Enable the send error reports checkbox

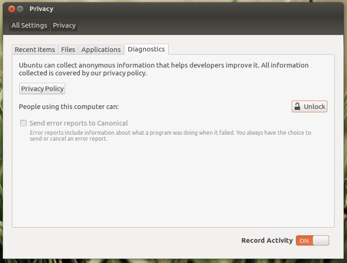point(23,123)
